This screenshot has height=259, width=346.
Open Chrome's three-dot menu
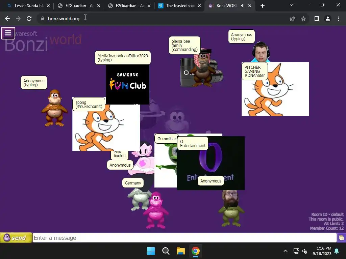pyautogui.click(x=339, y=19)
